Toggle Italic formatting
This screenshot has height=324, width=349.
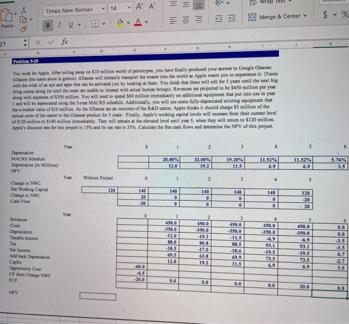59,25
